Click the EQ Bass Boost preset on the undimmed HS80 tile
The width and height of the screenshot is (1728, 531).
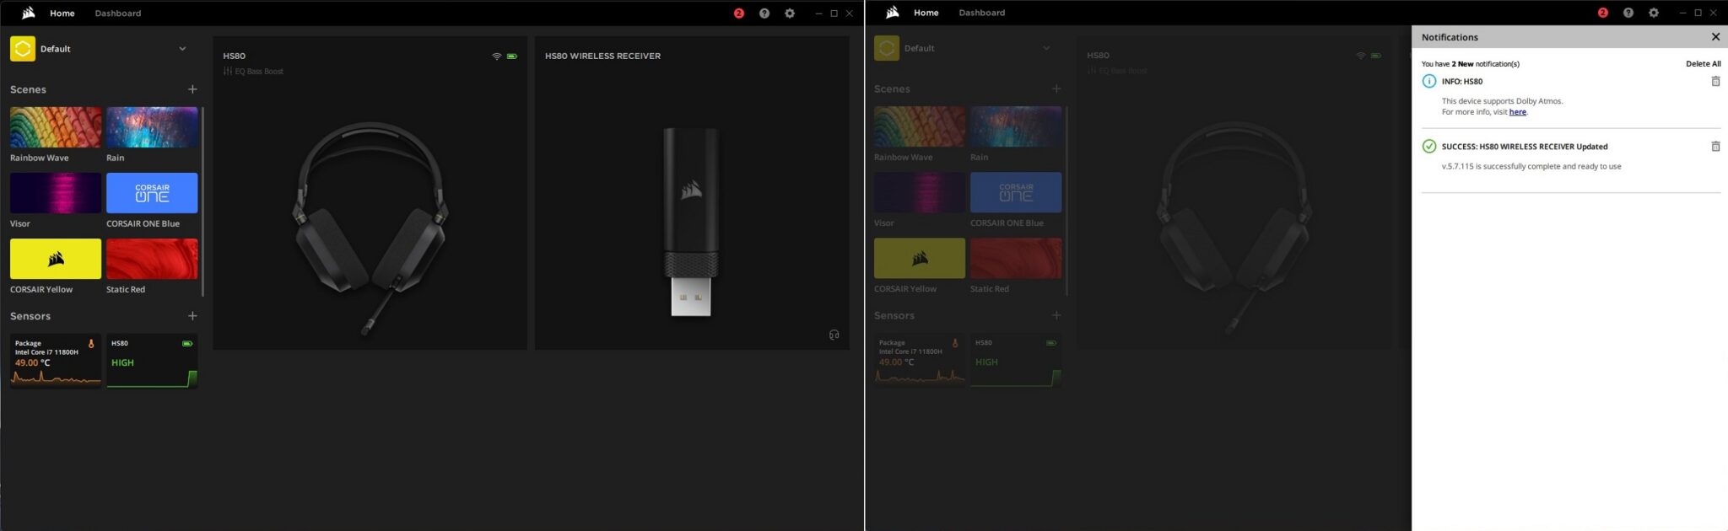click(254, 72)
